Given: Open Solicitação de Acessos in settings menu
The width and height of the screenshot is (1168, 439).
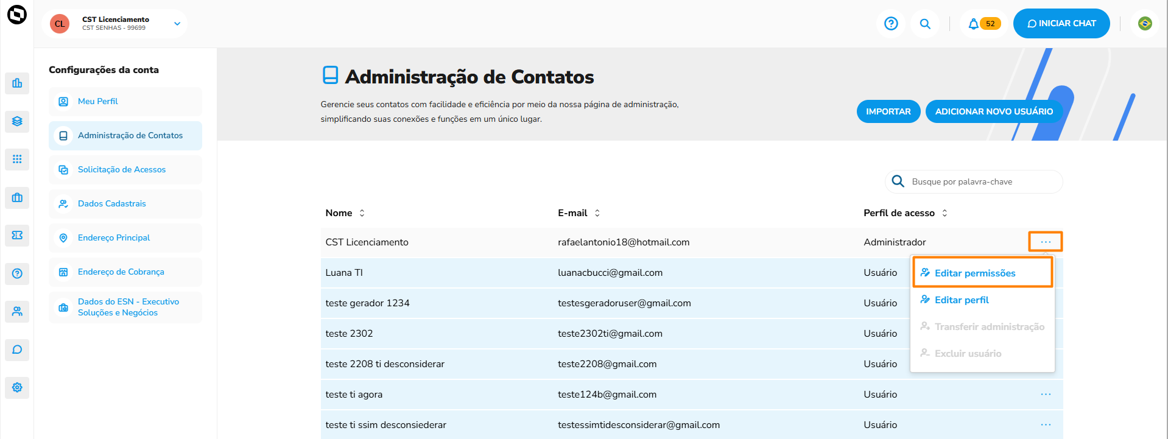Looking at the screenshot, I should pyautogui.click(x=121, y=170).
